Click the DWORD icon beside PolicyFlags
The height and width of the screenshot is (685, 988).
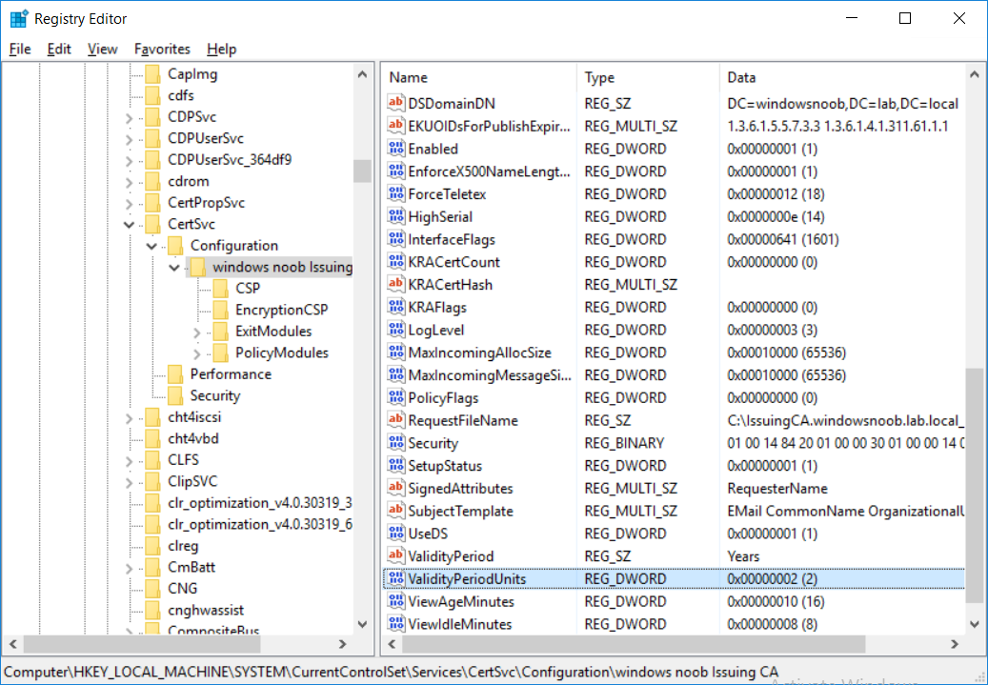(395, 397)
